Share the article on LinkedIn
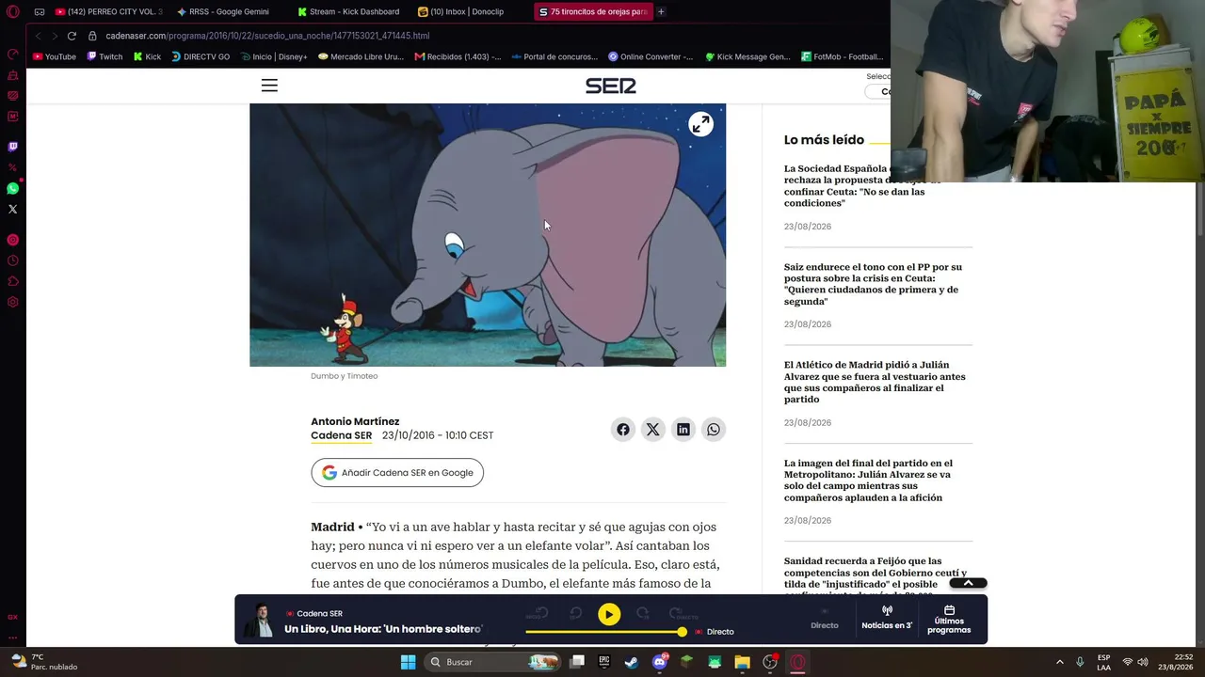The image size is (1205, 677). point(683,430)
